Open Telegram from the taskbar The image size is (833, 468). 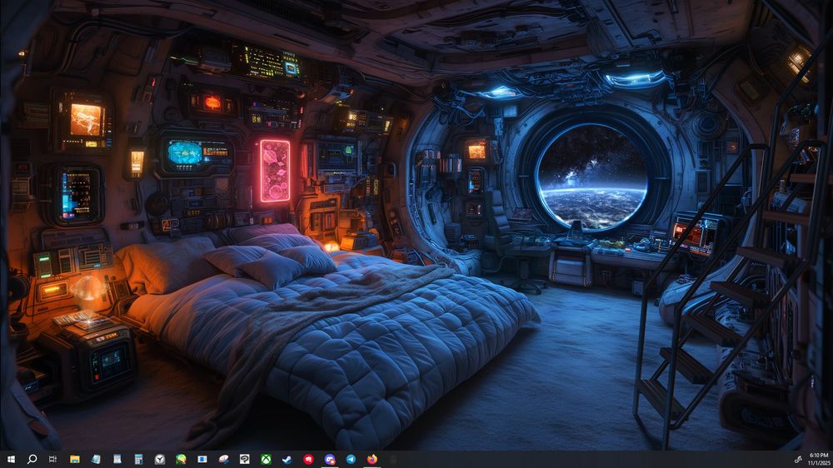[x=352, y=460]
